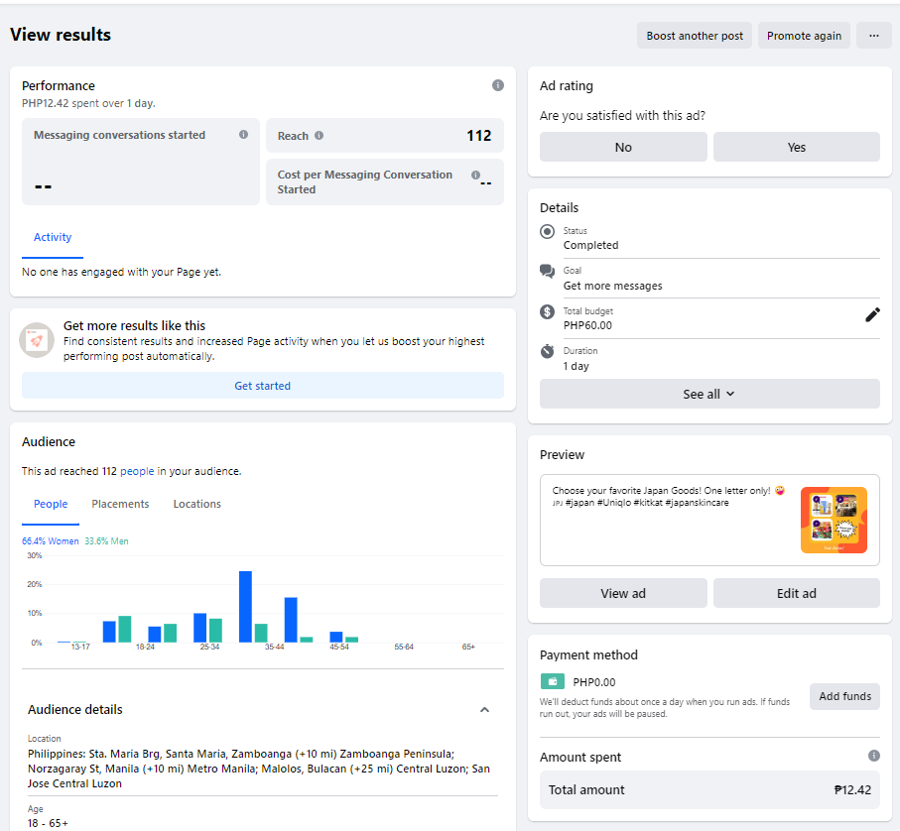This screenshot has height=831, width=900.
Task: Click info icon beside Messaging conversations started
Action: click(243, 135)
